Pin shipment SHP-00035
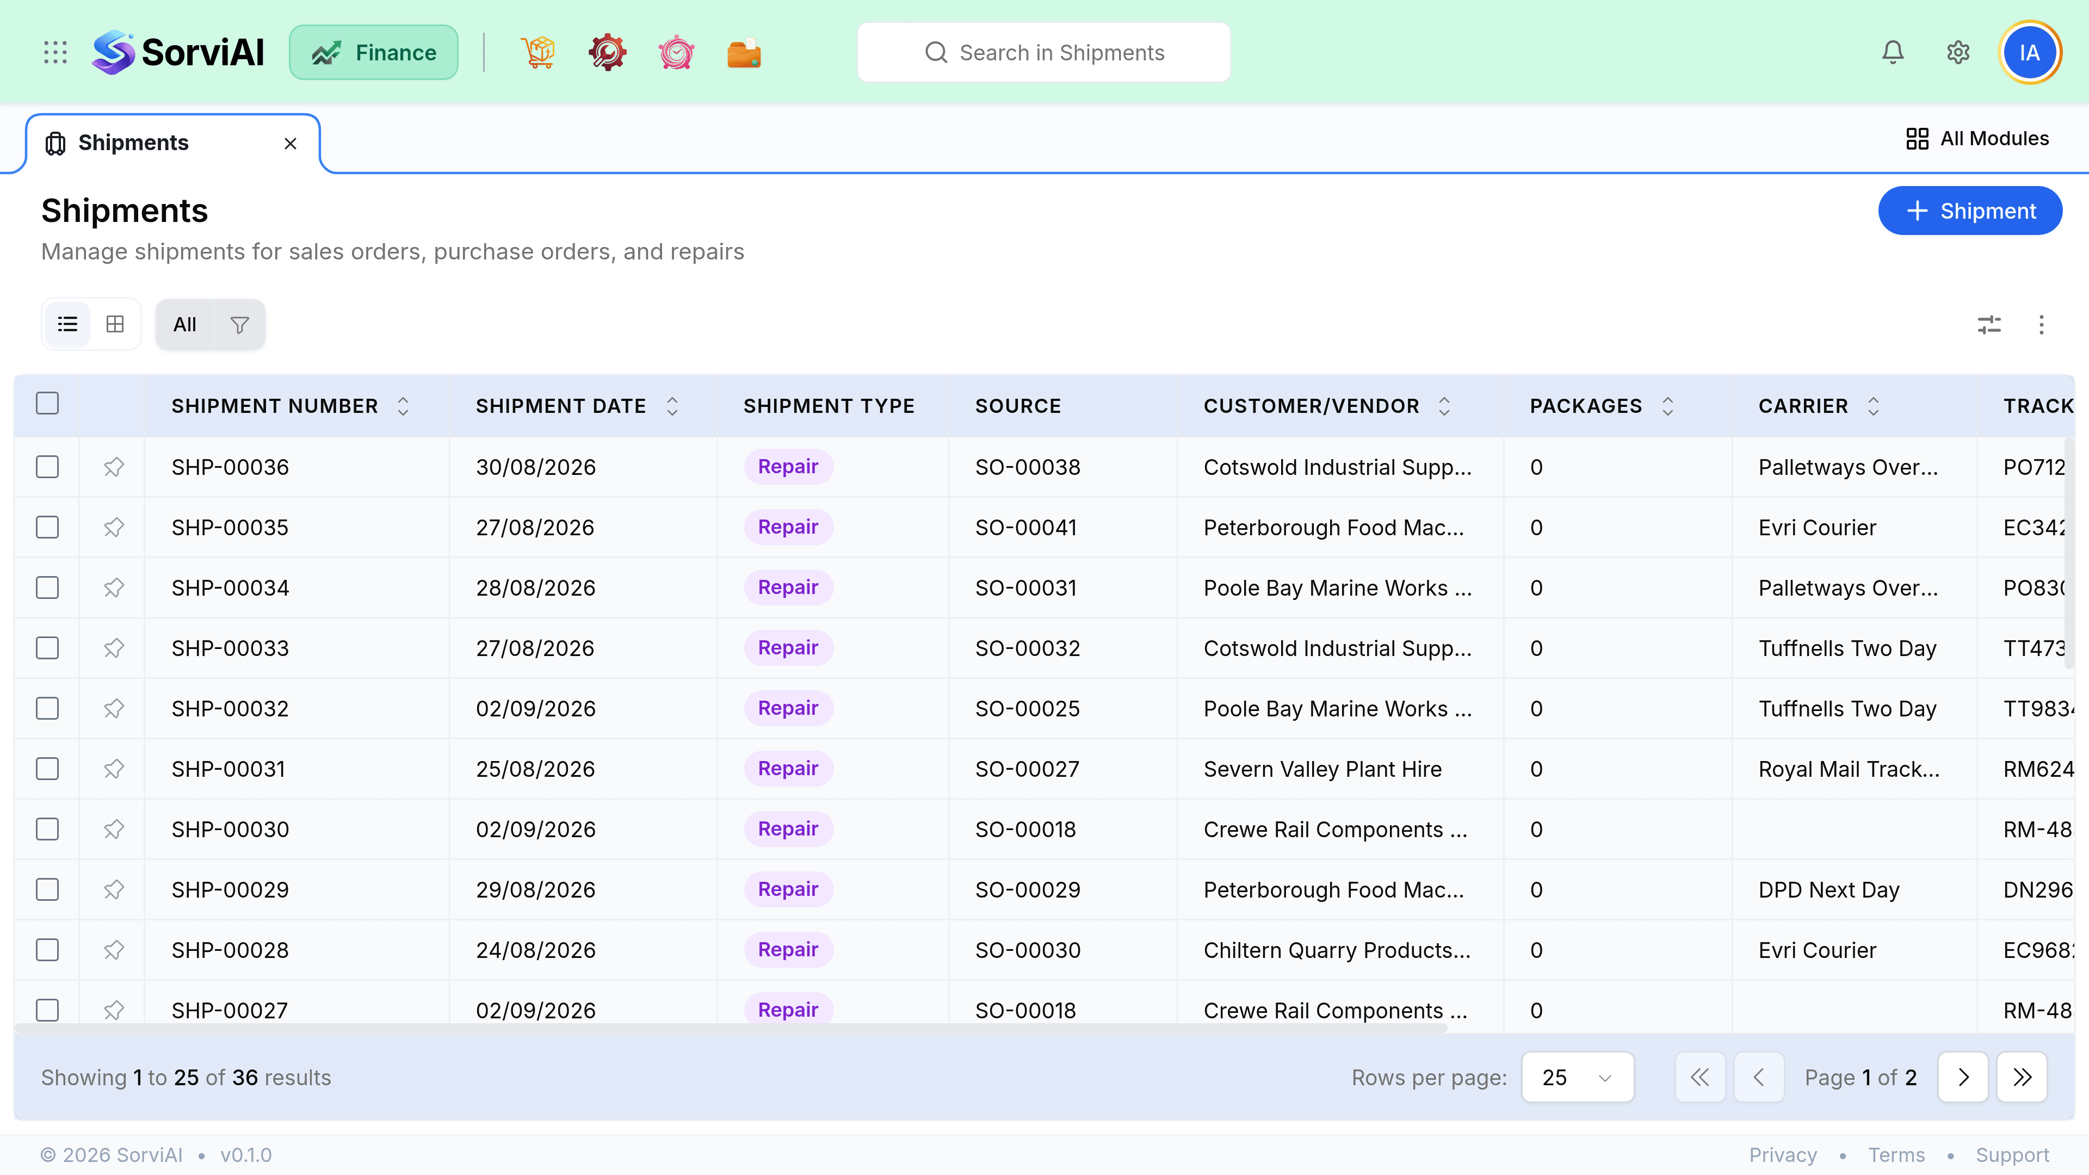2089x1175 pixels. point(114,528)
